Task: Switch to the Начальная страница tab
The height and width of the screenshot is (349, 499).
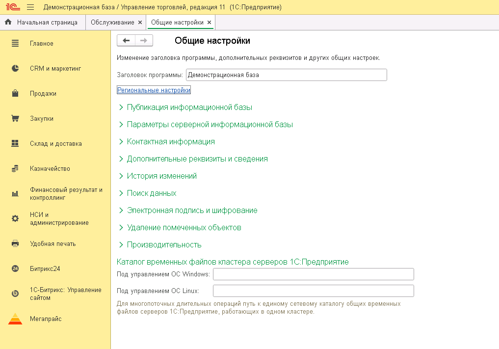Action: click(42, 23)
